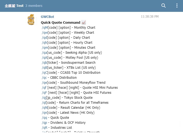Click the /qj Tokyo Stock Quote command
Viewport: 183px width, 134px height.
pyautogui.click(x=44, y=98)
